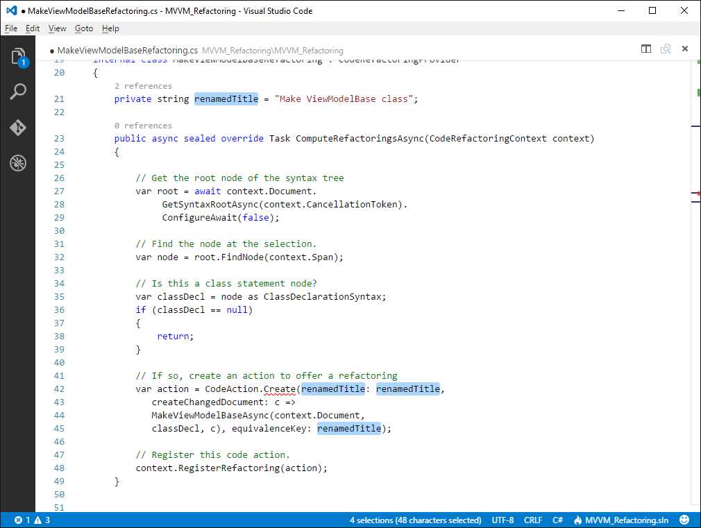The image size is (701, 528).
Task: Split the editor with split icon
Action: (x=646, y=49)
